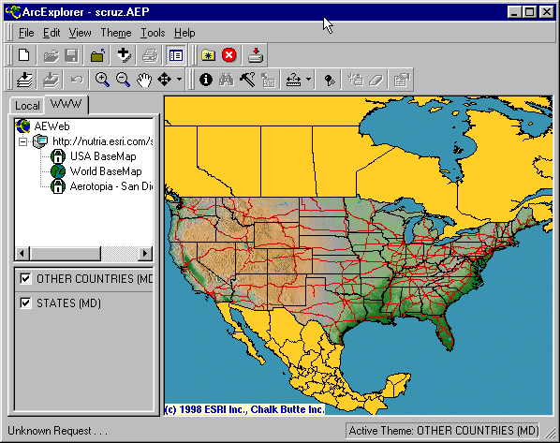This screenshot has width=560, height=443.
Task: Select the Zoom In magnifier tool
Action: point(102,80)
